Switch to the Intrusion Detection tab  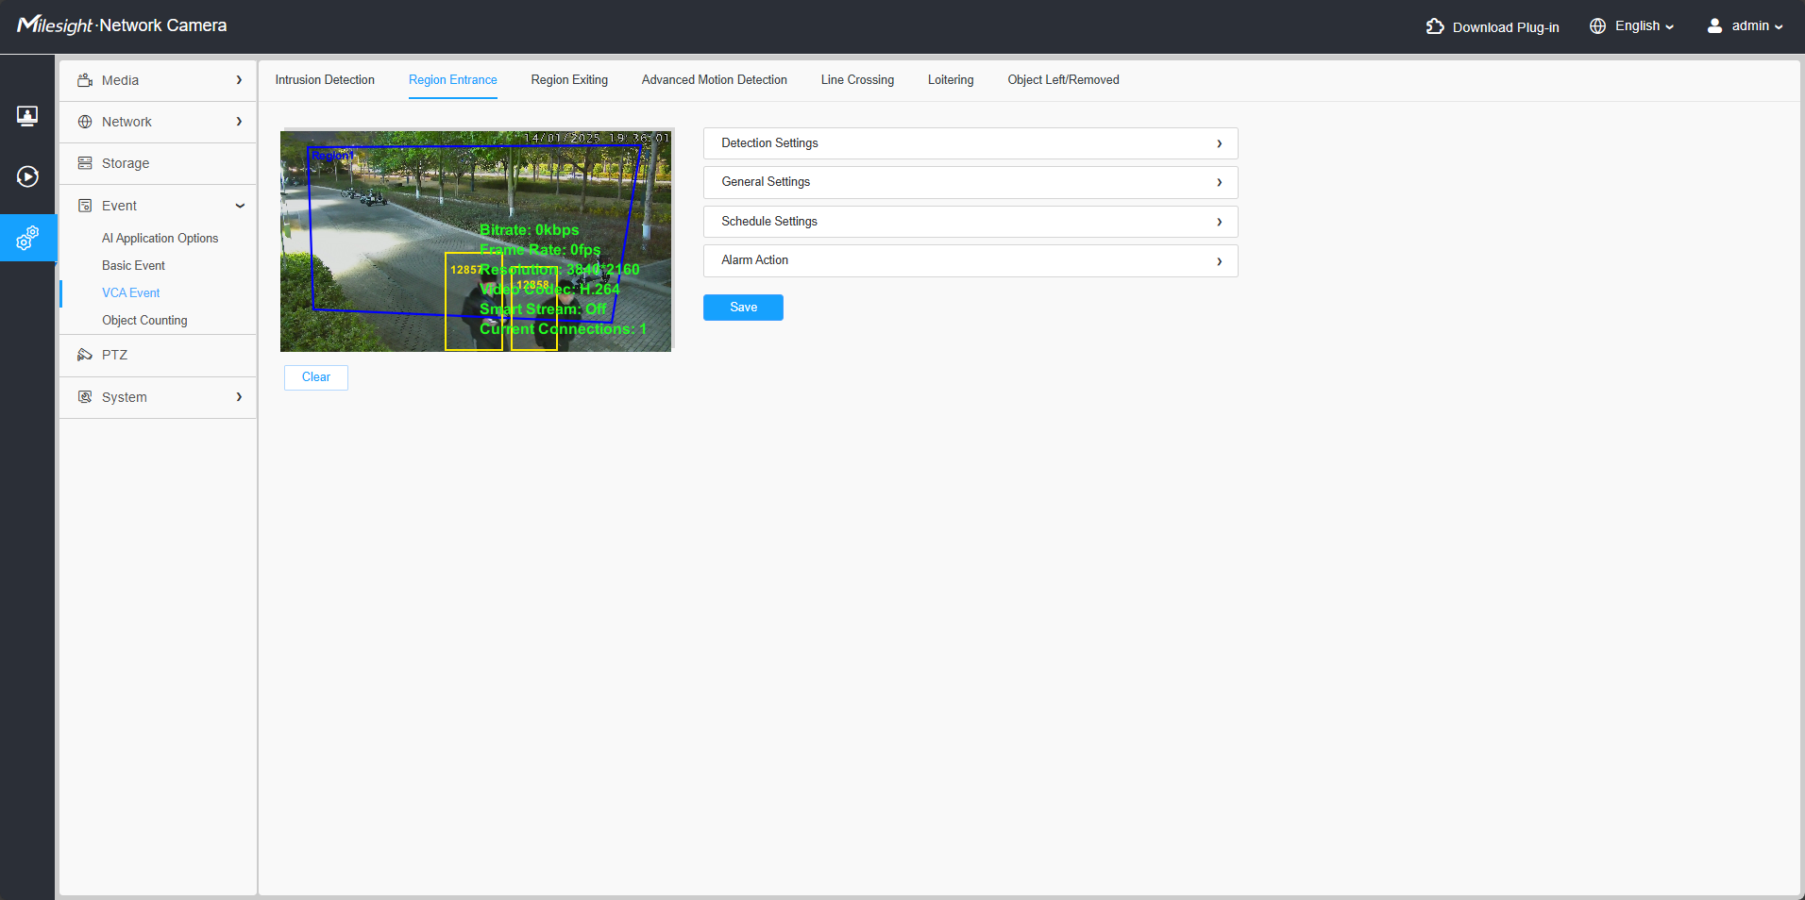[325, 80]
